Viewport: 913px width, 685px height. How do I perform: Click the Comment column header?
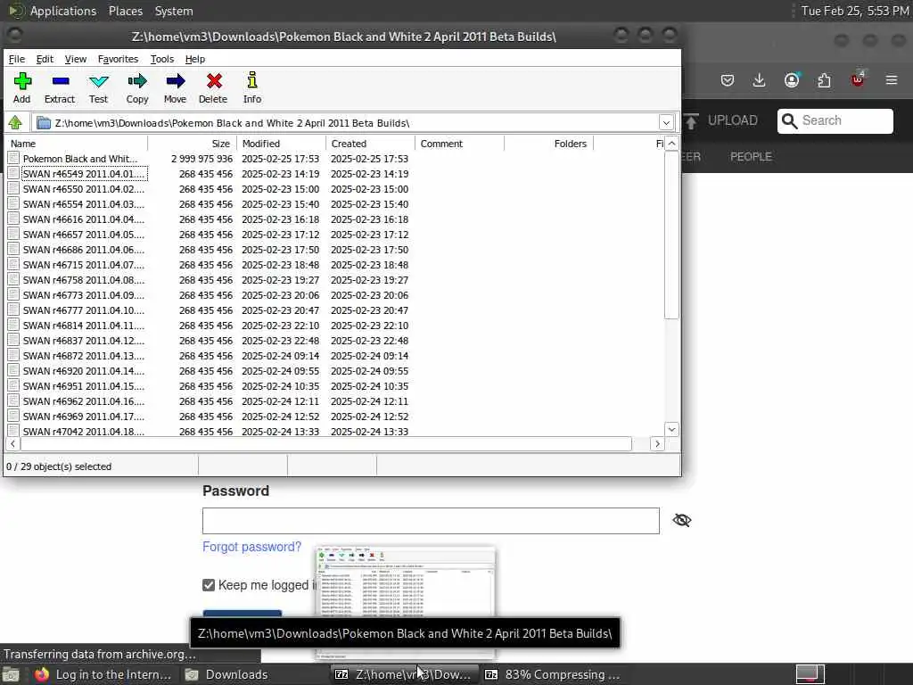tap(460, 144)
